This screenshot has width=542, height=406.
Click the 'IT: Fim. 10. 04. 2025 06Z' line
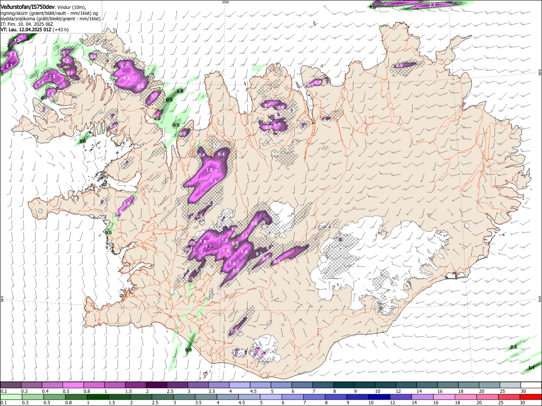click(26, 24)
